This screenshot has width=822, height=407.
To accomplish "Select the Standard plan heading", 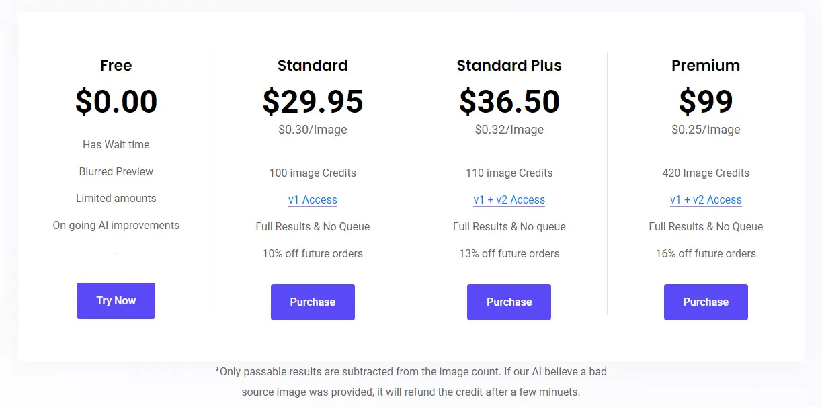I will 313,65.
